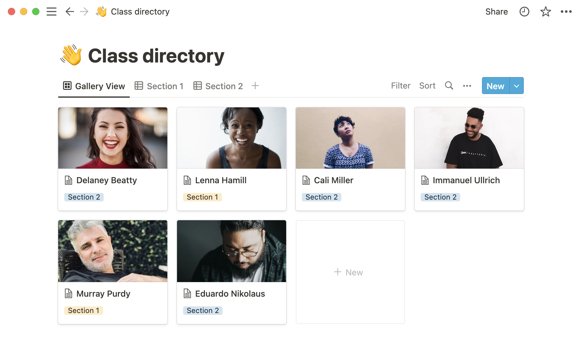
Task: Go back with the left arrow
Action: (69, 12)
